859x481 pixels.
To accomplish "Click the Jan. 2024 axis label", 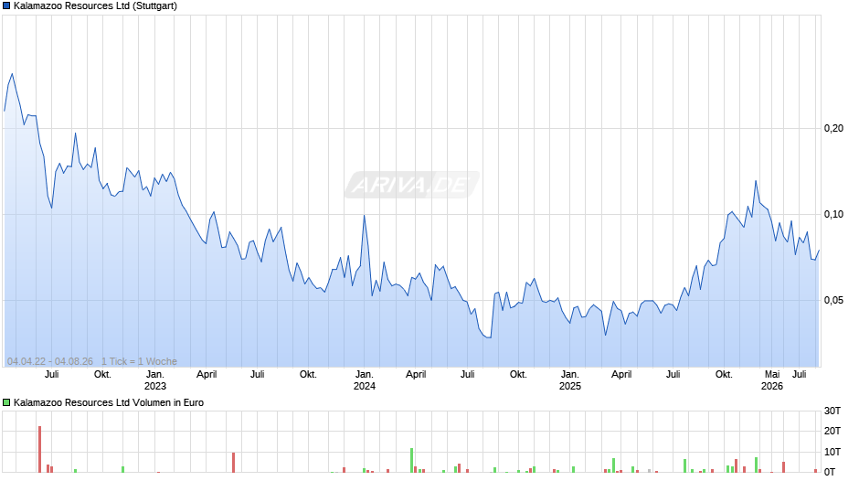I will pyautogui.click(x=365, y=380).
